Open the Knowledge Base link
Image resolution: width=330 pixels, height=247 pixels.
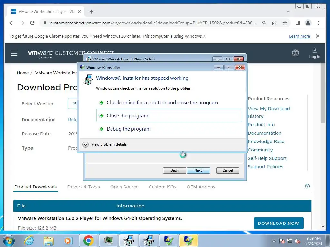tap(266, 142)
